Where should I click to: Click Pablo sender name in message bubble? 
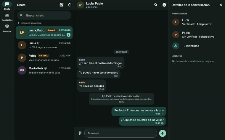coord(82,83)
